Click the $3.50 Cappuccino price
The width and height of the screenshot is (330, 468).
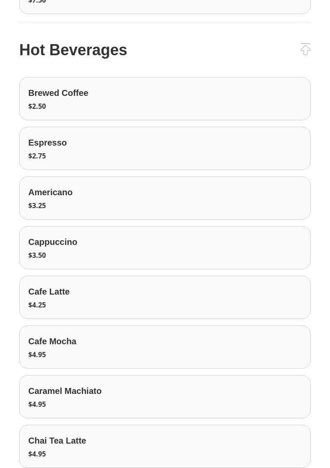37,255
